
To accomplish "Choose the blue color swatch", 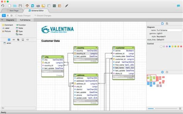I will pos(170,47).
